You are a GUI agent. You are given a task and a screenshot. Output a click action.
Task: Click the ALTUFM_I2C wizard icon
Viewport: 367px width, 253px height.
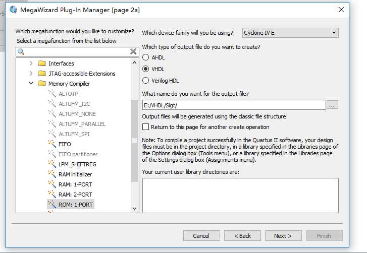point(52,104)
